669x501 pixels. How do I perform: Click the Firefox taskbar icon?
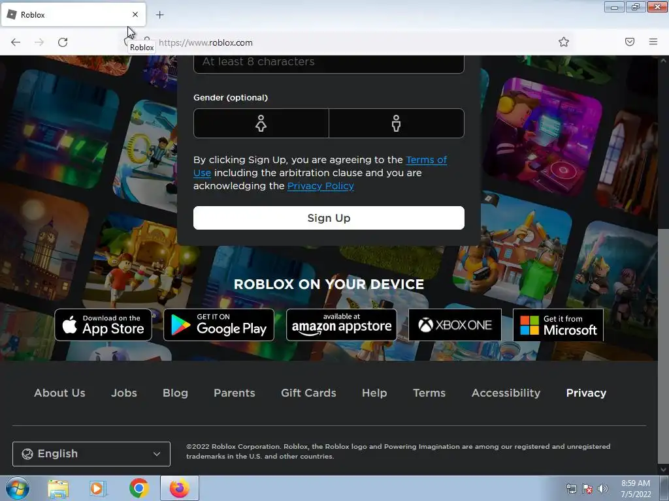coord(180,488)
